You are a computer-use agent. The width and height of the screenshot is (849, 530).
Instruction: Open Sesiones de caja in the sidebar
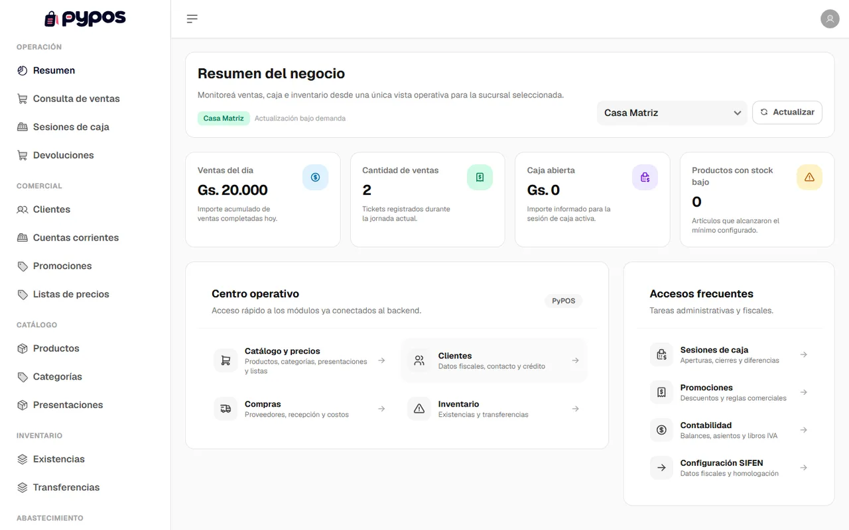tap(85, 127)
